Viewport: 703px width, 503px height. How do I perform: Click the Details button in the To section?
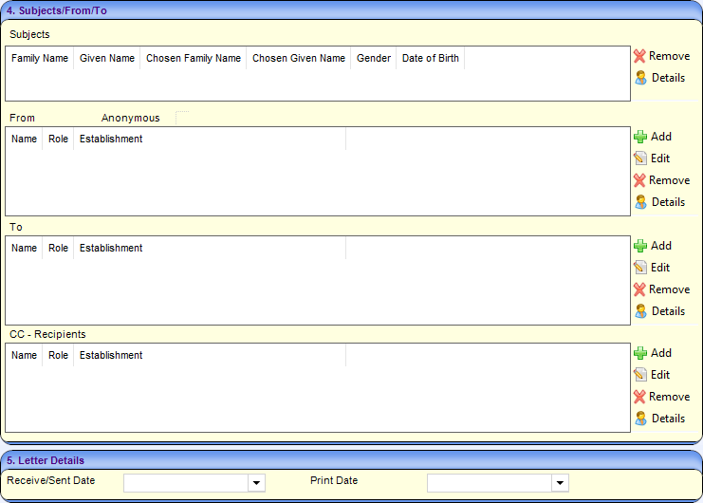(660, 311)
